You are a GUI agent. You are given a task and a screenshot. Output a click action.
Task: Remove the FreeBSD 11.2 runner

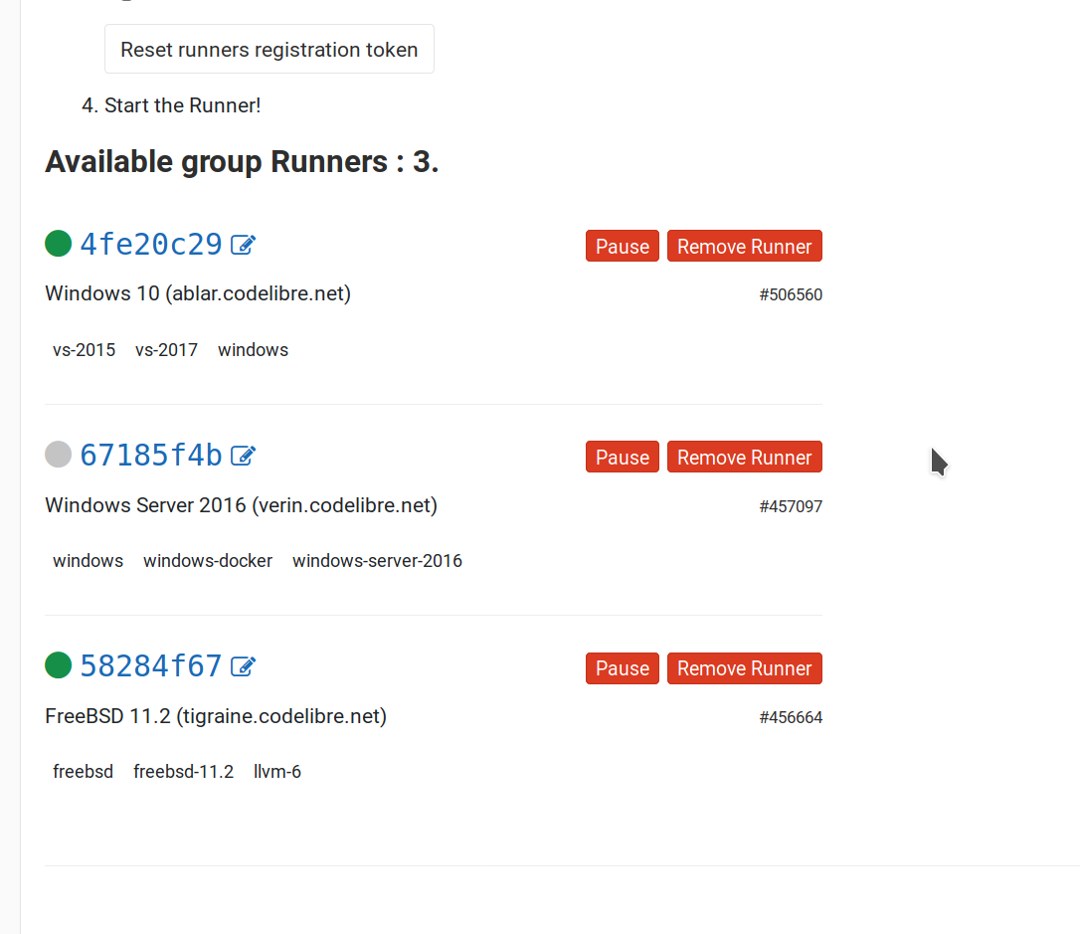click(x=745, y=668)
